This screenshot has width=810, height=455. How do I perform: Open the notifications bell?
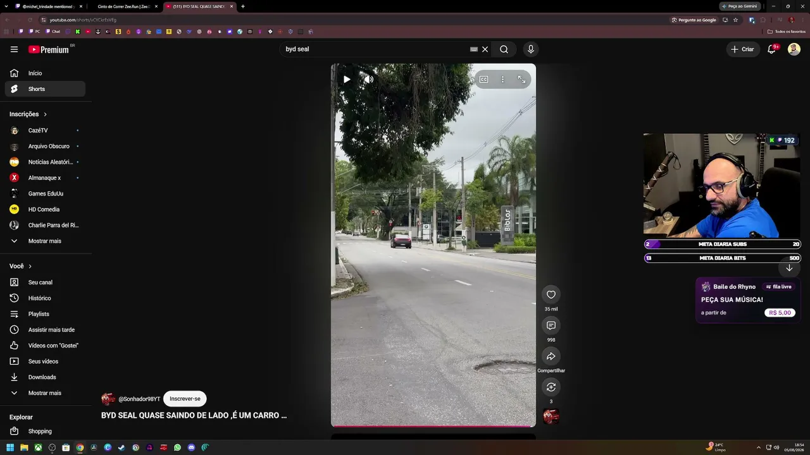coord(772,49)
